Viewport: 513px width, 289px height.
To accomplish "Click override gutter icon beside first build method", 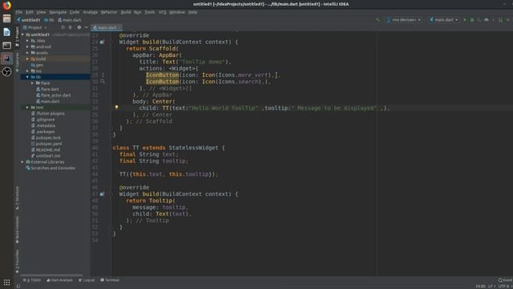I will (102, 42).
